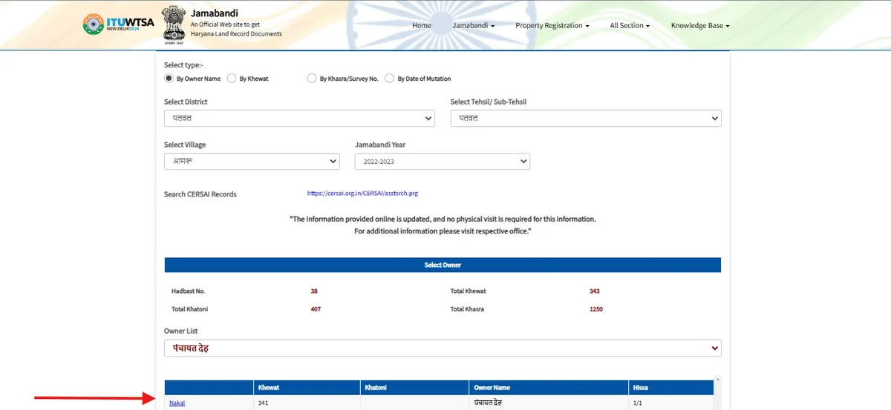Open the Jamabandi navigation menu

point(473,25)
